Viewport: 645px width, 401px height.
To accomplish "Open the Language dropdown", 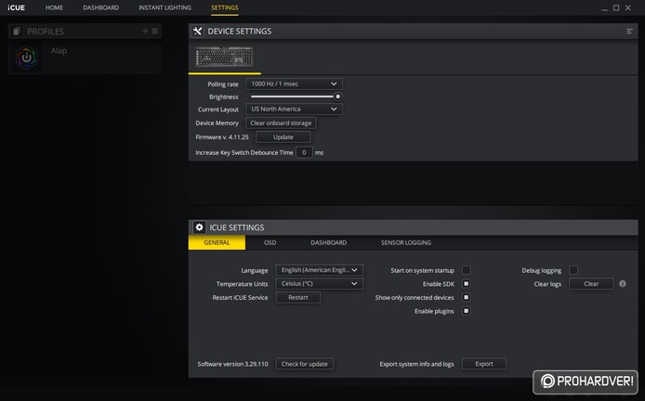I will pyautogui.click(x=319, y=270).
